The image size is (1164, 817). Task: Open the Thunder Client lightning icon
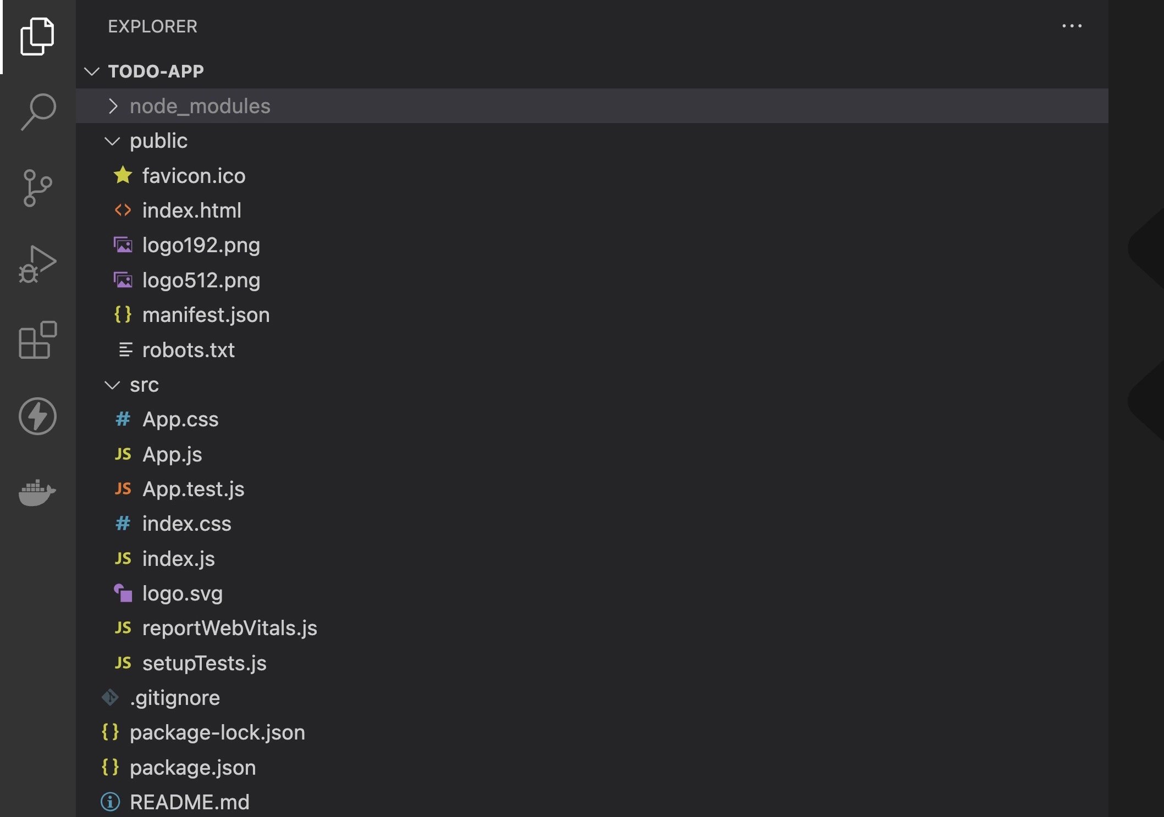click(37, 416)
